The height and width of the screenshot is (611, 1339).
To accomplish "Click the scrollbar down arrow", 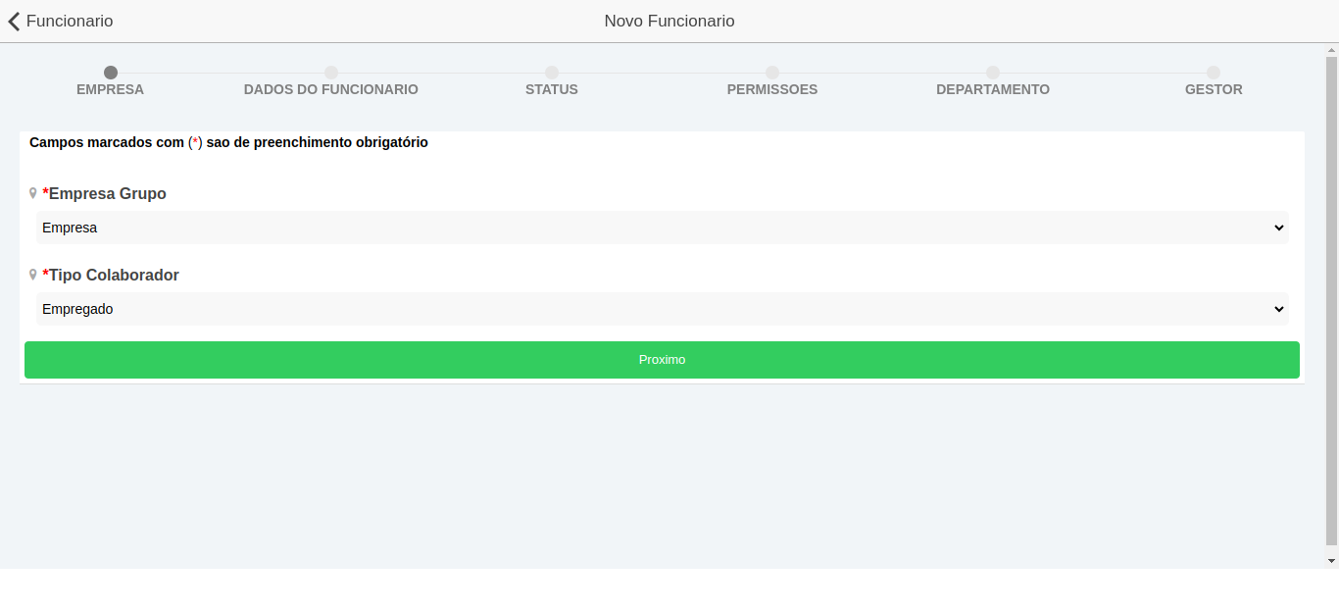I will click(1331, 561).
